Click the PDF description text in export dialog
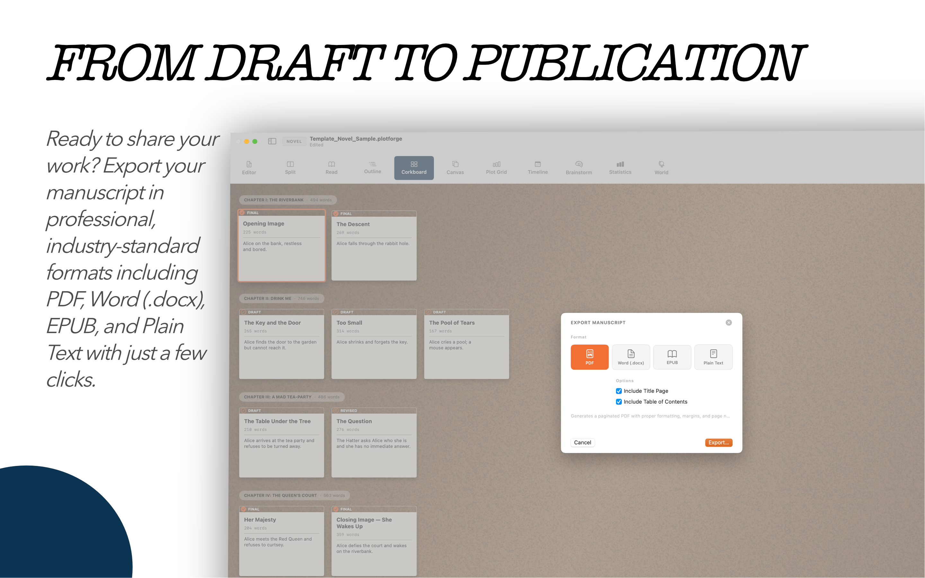 point(650,416)
